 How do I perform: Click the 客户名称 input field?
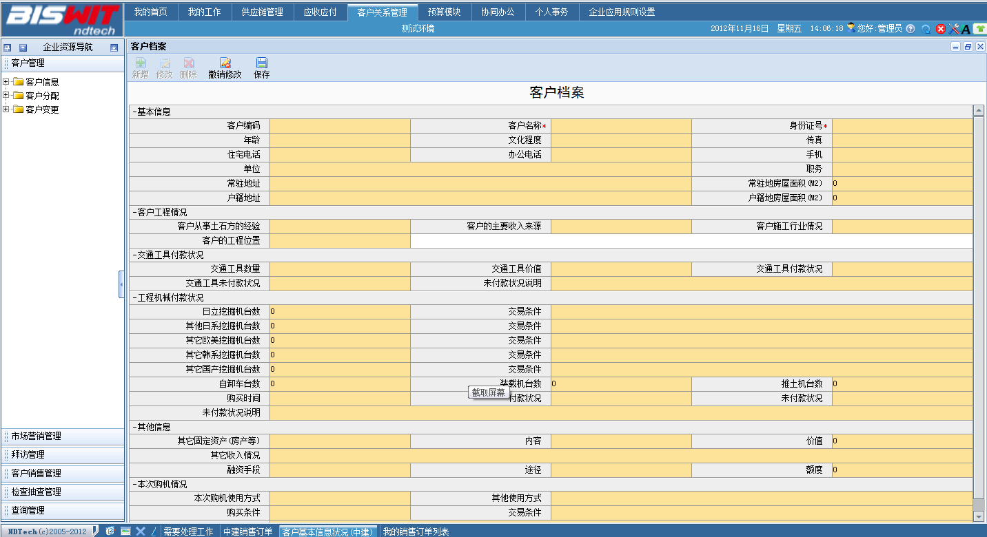pos(621,125)
